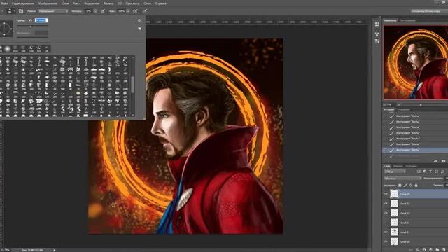Expand the flow slider arrow
Screen dimensions: 448x252
[x=128, y=11]
